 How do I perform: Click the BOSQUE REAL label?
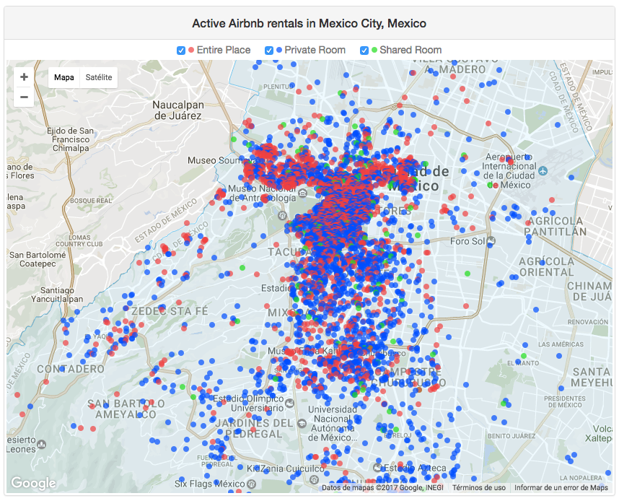[x=91, y=201]
